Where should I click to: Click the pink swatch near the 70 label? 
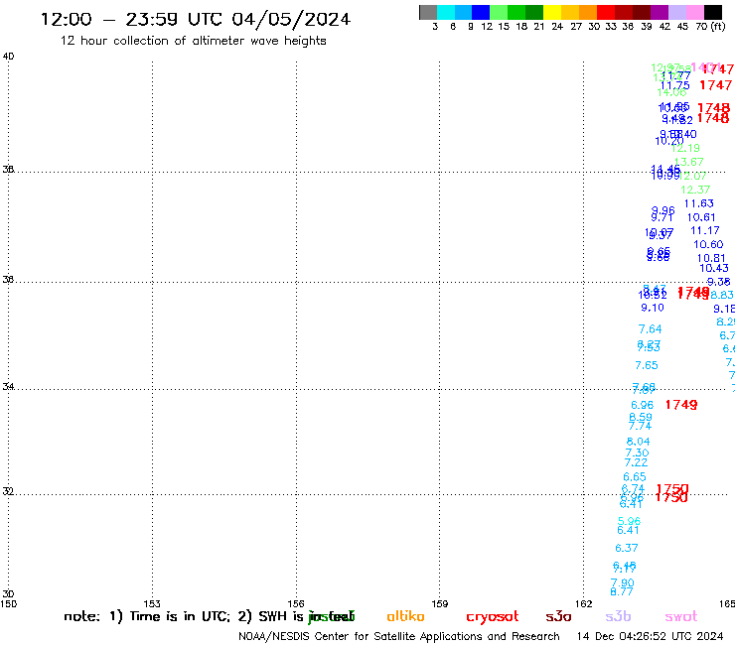coord(694,12)
